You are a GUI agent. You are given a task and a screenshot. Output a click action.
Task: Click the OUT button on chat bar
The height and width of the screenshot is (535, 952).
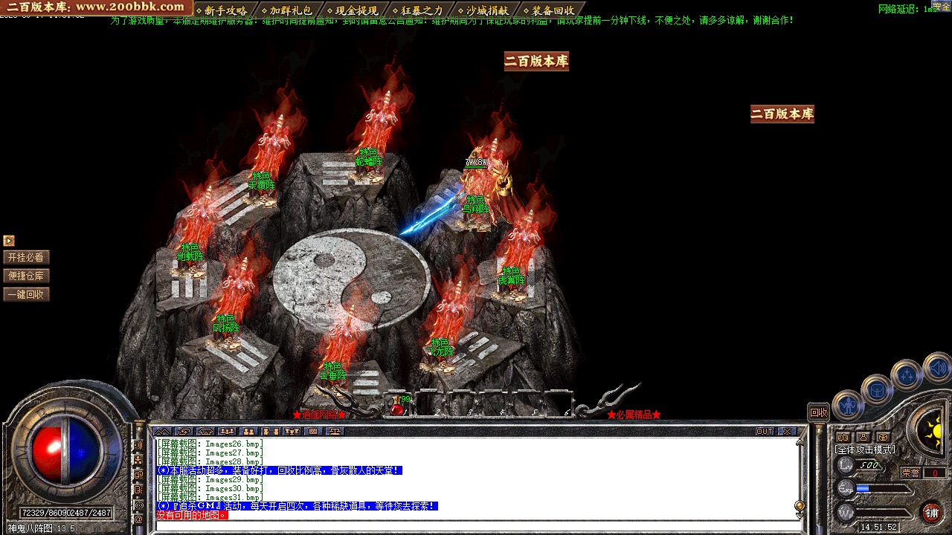tap(765, 431)
